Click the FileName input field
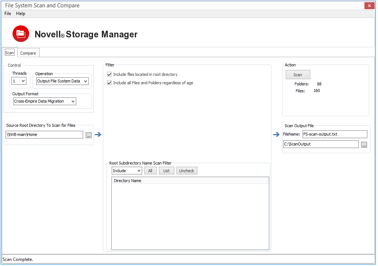This screenshot has height=266, width=378. click(334, 134)
